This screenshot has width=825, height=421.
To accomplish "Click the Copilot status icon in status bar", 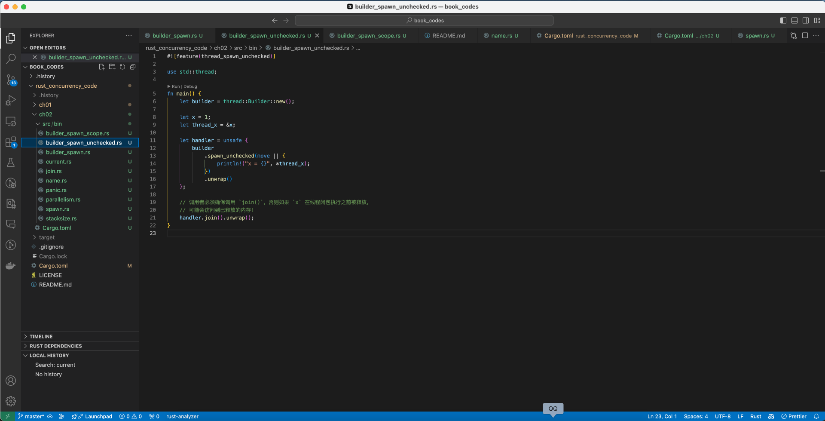I will point(771,416).
